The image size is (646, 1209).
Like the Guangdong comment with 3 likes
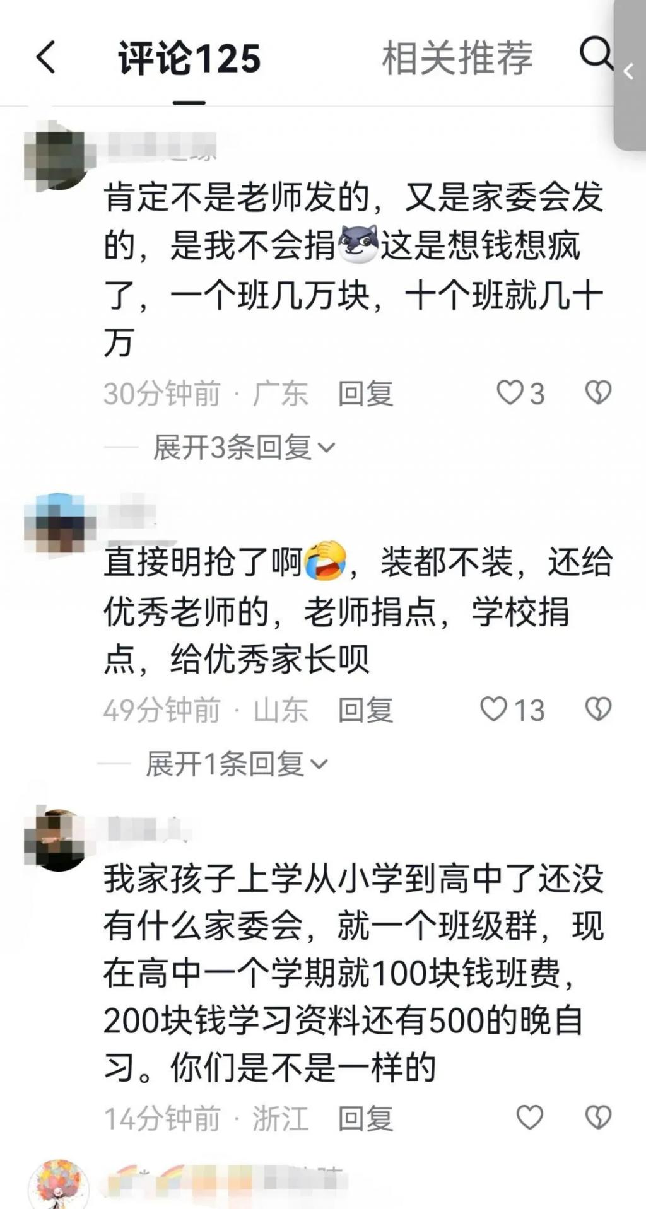[x=520, y=394]
